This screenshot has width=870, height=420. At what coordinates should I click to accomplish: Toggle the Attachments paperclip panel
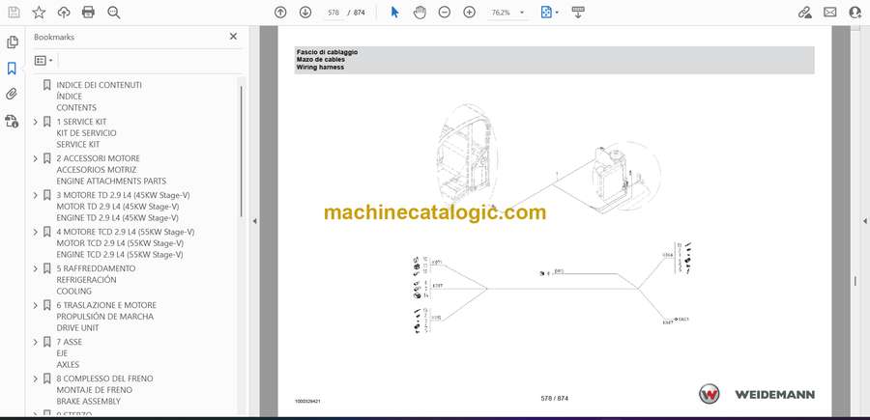pyautogui.click(x=13, y=95)
